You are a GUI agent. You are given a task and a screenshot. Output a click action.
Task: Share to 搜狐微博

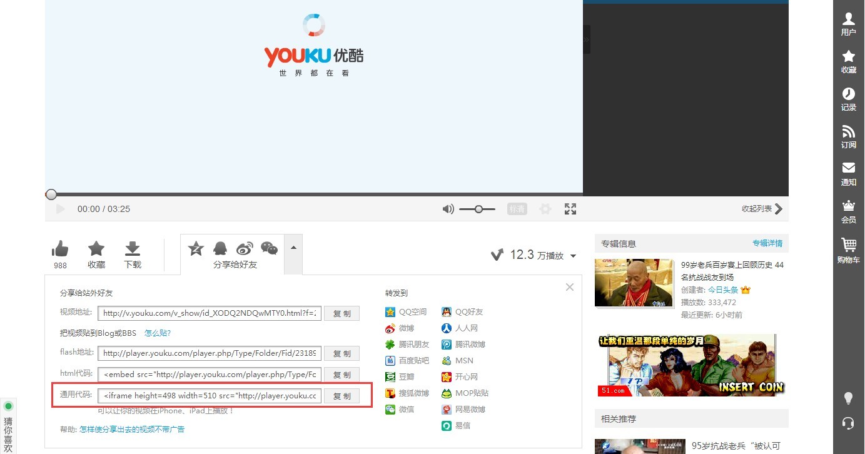[407, 393]
